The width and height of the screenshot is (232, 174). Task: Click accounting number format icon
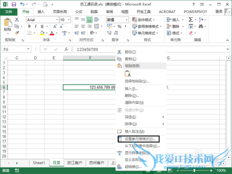pos(110,26)
